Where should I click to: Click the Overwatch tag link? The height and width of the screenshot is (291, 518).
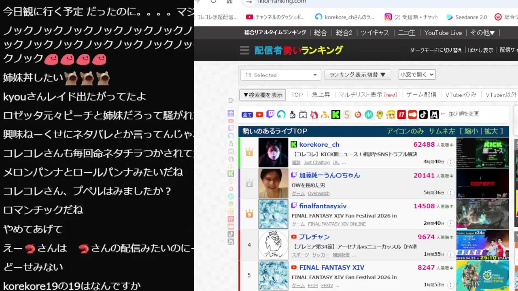tap(318, 193)
